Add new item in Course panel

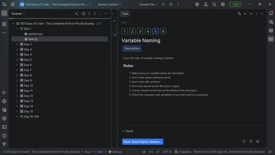[x=76, y=14]
